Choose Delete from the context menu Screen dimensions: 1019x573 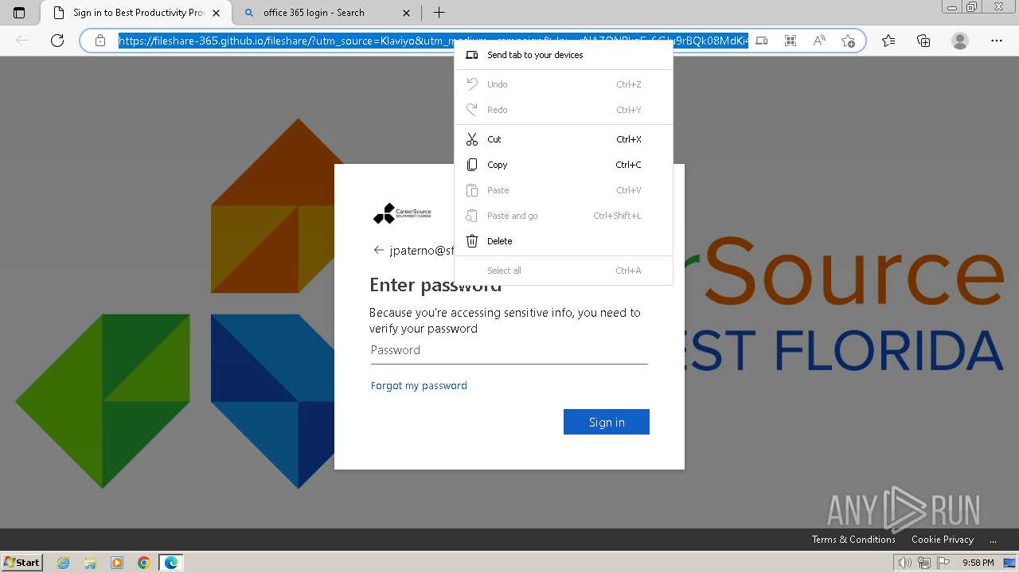tap(564, 241)
